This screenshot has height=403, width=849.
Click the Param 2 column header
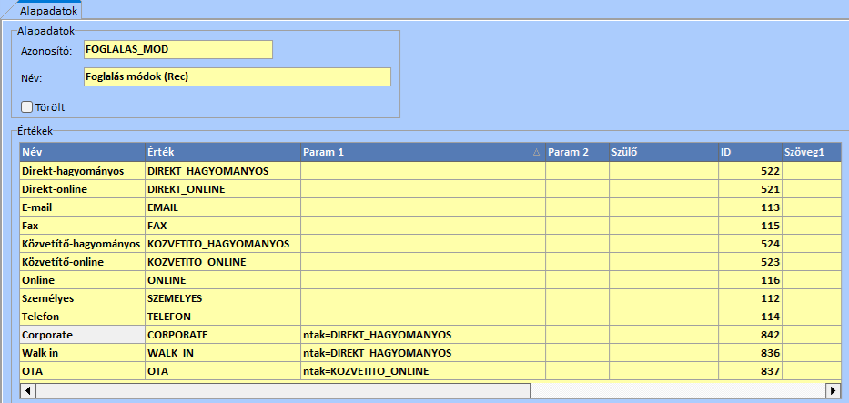pos(577,152)
